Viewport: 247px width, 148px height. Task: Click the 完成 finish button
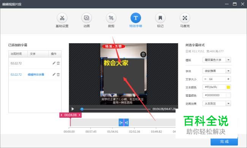224,142
